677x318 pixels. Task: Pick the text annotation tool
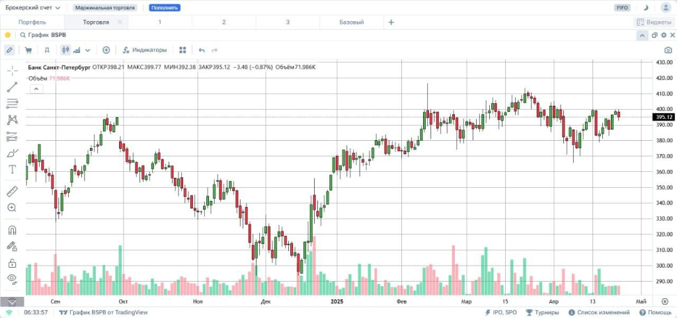pyautogui.click(x=12, y=169)
